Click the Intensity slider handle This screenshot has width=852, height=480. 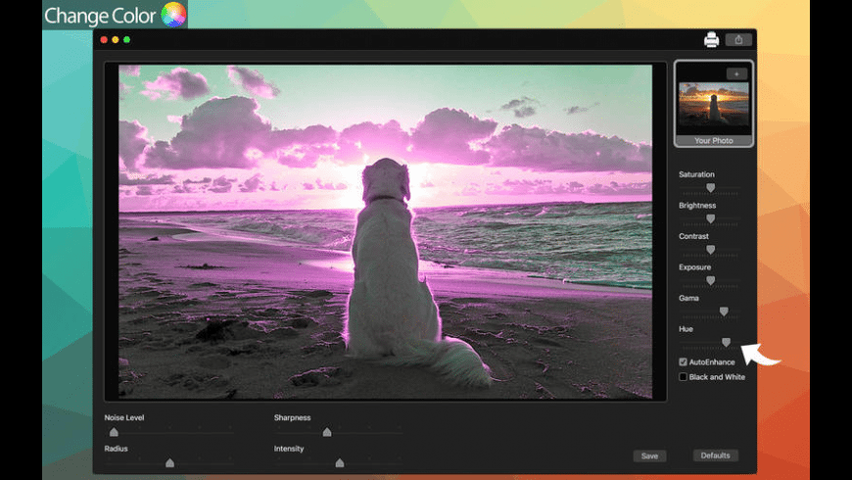pos(340,462)
